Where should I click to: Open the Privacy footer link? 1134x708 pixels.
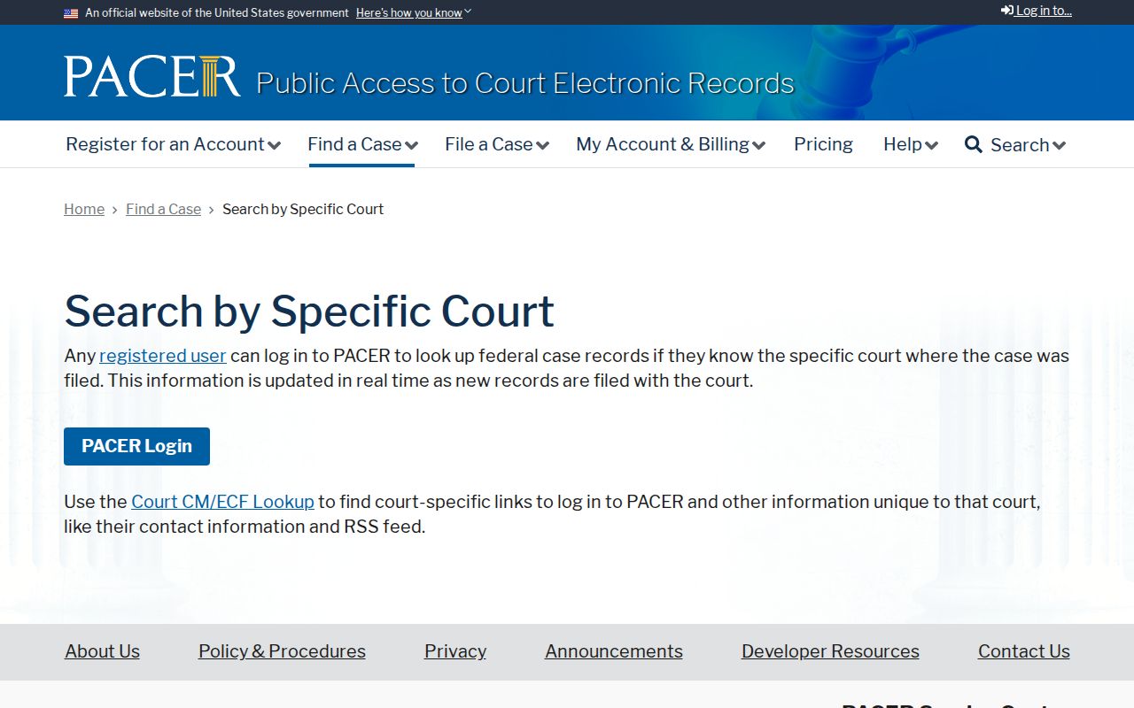point(455,651)
